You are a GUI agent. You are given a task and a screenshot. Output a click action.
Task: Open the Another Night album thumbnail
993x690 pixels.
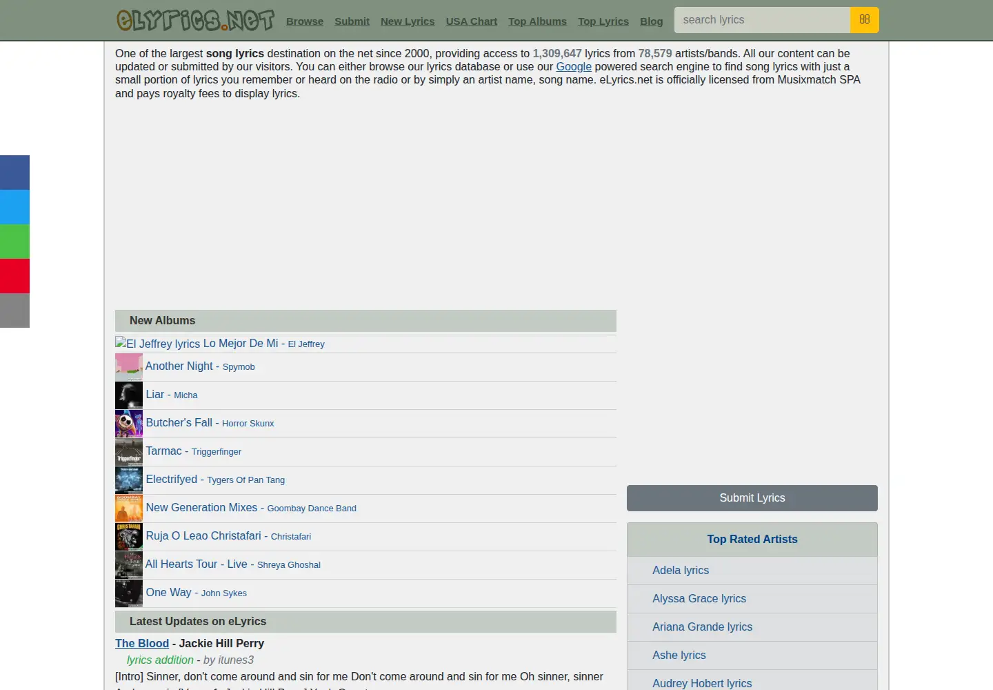point(129,367)
